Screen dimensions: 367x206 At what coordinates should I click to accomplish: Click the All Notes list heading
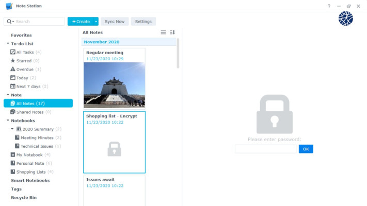(92, 32)
